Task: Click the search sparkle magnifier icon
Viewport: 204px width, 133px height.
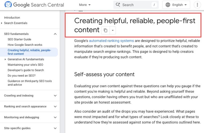Action: point(118,5)
